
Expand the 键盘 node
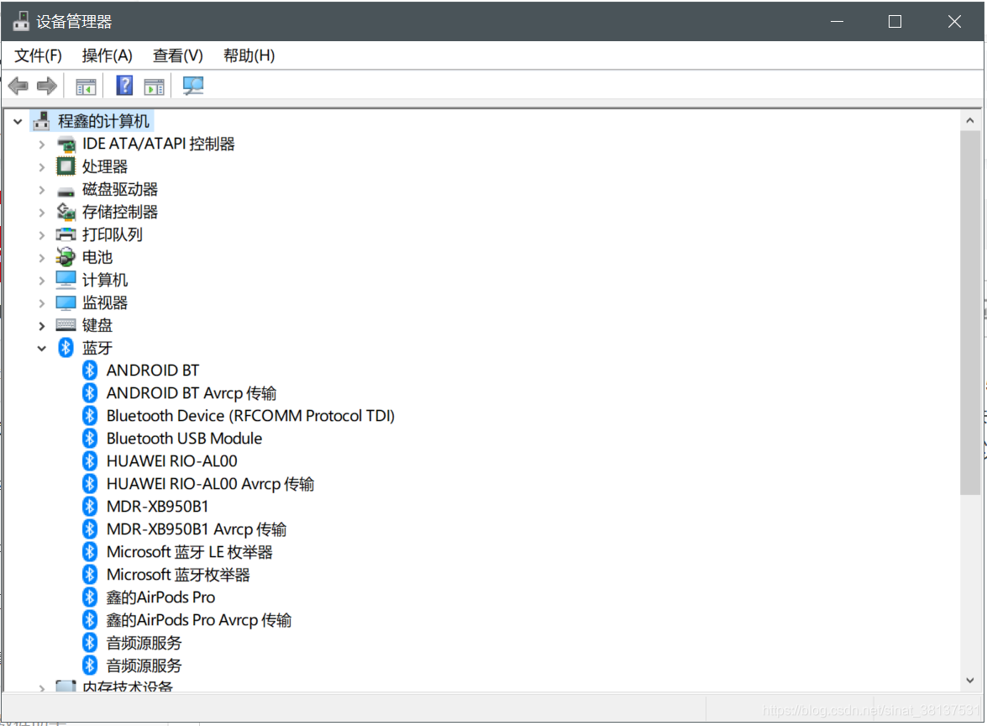point(41,326)
